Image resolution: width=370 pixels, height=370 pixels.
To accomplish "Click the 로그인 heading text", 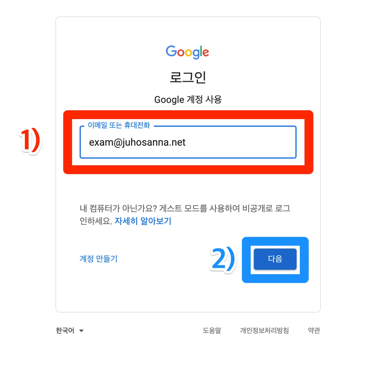I will pyautogui.click(x=188, y=77).
